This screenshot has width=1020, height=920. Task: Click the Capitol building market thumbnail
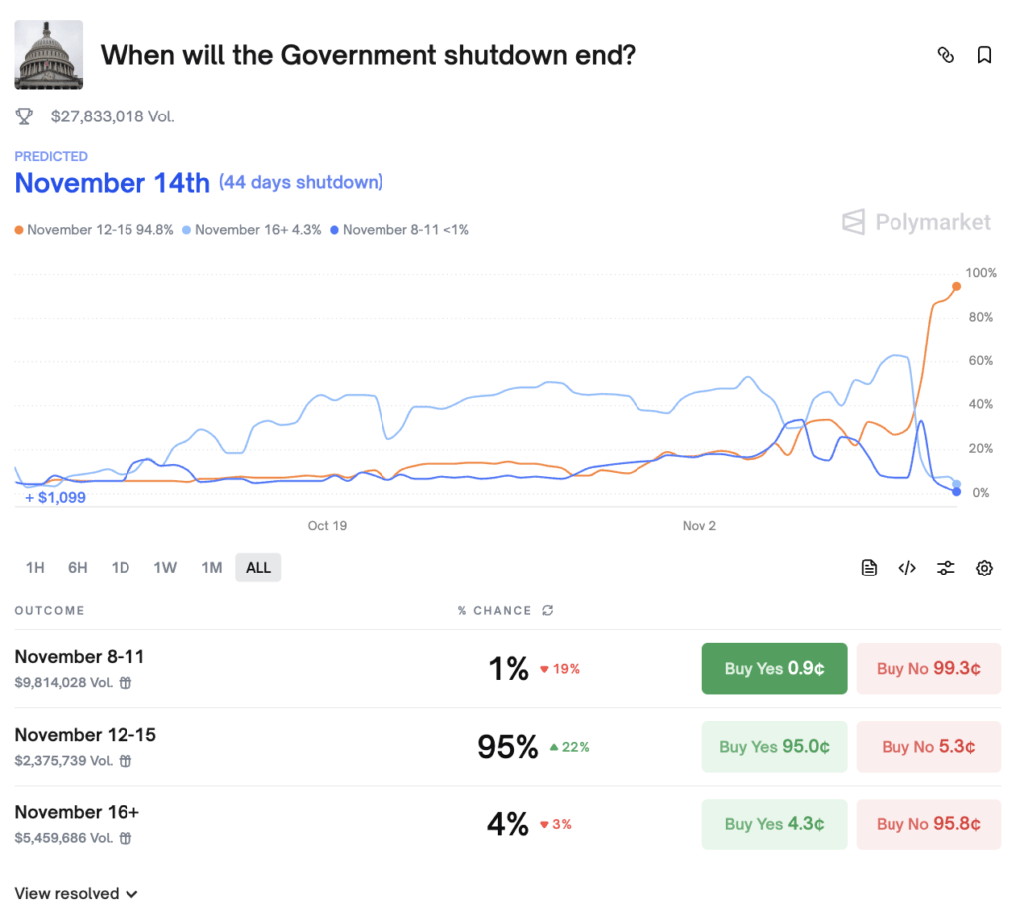[x=49, y=55]
